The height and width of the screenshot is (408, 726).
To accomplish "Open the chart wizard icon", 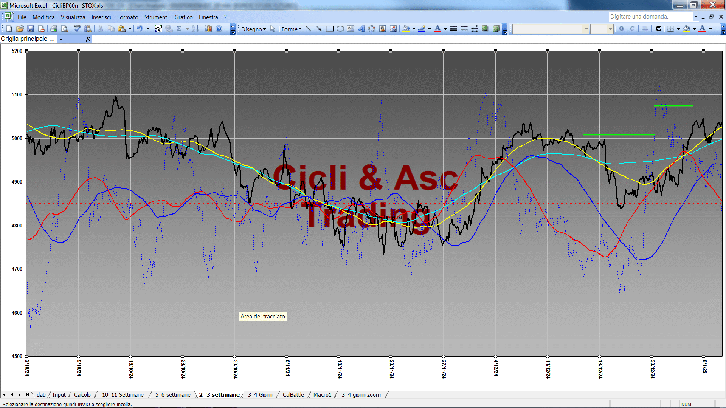I will click(208, 29).
